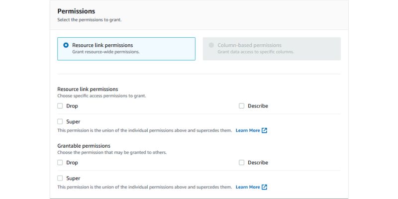Open external link icon beside first Learn More
The width and height of the screenshot is (398, 199).
264,130
